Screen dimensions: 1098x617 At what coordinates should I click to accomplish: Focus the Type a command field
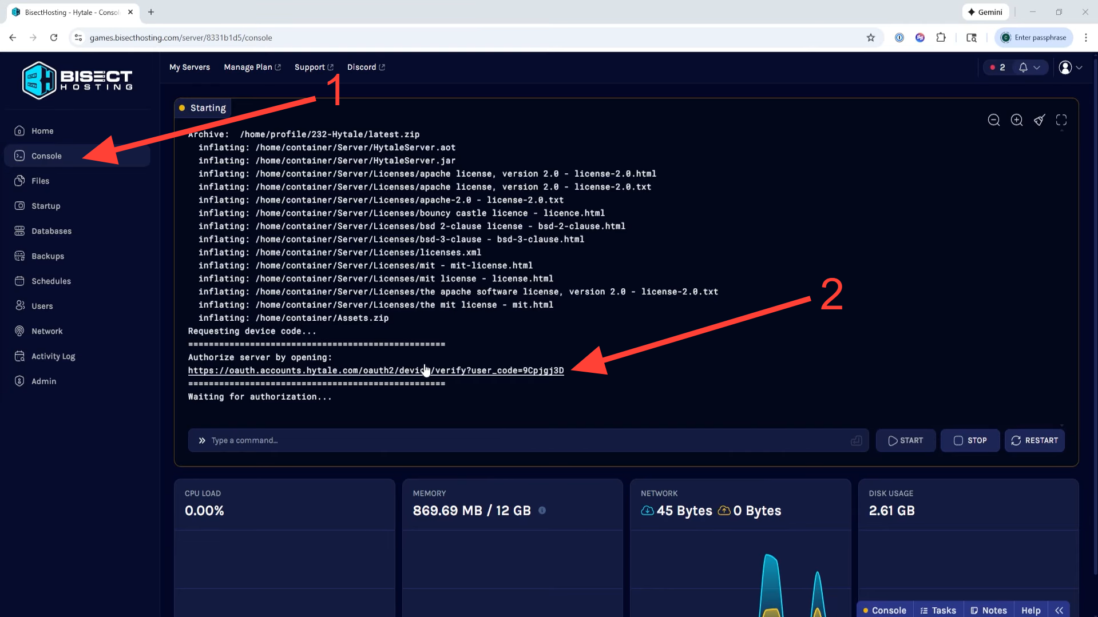(526, 440)
